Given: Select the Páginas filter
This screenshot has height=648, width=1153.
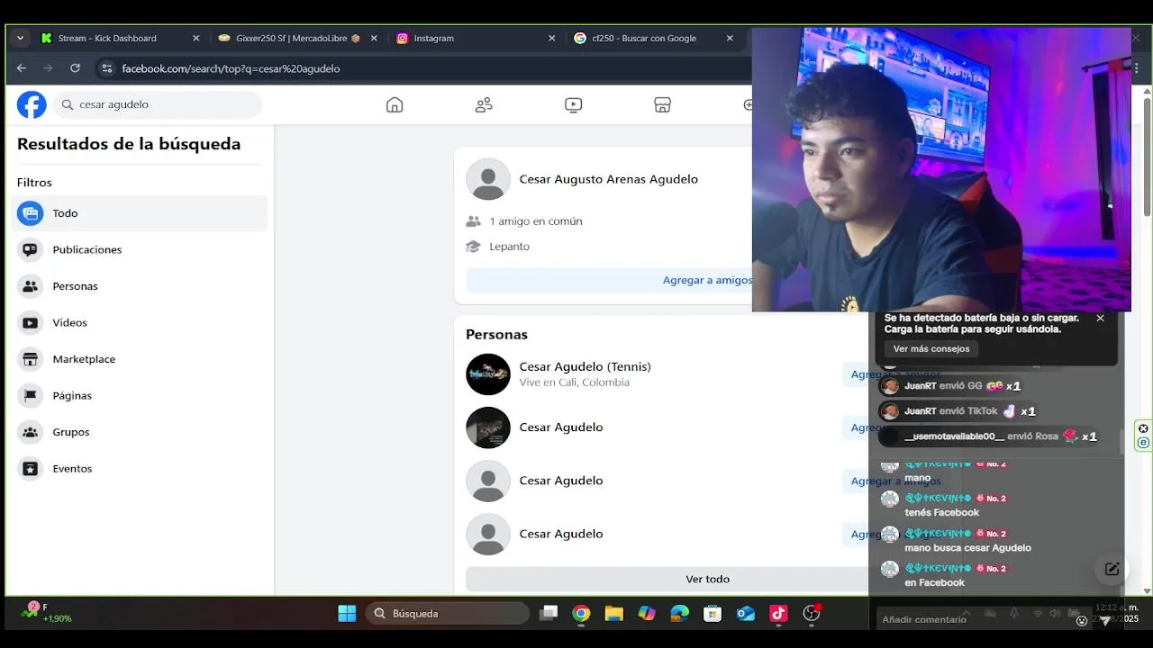Looking at the screenshot, I should click(x=141, y=395).
